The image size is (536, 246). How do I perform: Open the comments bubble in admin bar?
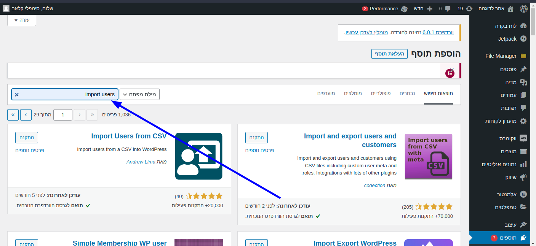pos(447,8)
